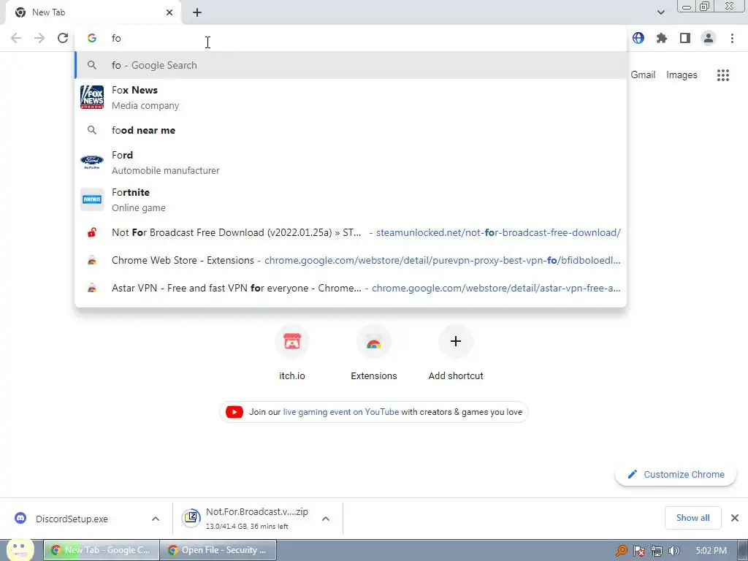Expand options for DiscordSetup.exe download
The width and height of the screenshot is (748, 561).
(x=156, y=519)
